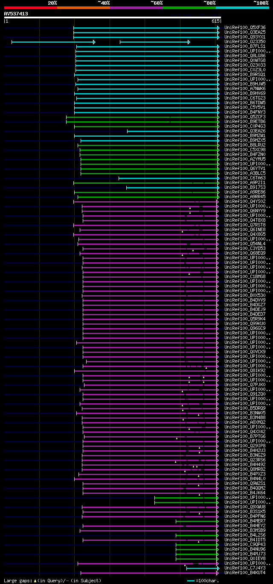This screenshot has height=584, width=273.
Task: Click the UniRef100_B9ETB6 entry
Action: 245,121
